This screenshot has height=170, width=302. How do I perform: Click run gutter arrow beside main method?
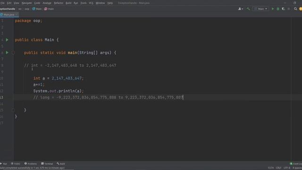tap(7, 52)
